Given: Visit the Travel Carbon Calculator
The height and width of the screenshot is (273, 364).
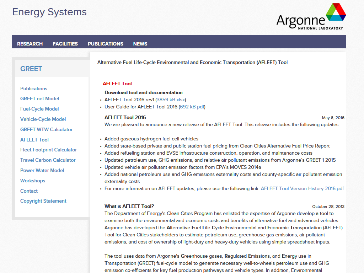Looking at the screenshot, I should click(x=48, y=160).
